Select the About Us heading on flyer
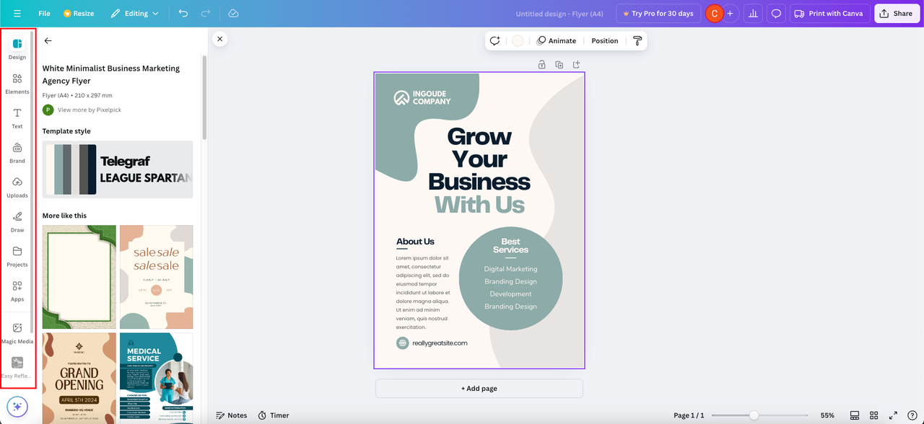This screenshot has width=924, height=424. point(415,242)
